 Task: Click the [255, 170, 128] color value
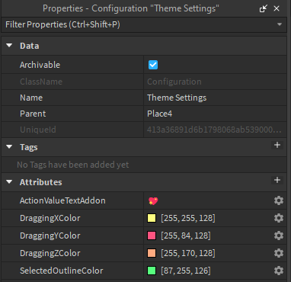(188, 253)
